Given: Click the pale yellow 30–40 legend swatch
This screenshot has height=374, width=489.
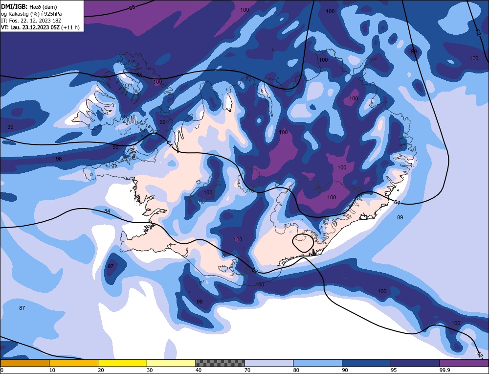Looking at the screenshot, I should pos(171,363).
